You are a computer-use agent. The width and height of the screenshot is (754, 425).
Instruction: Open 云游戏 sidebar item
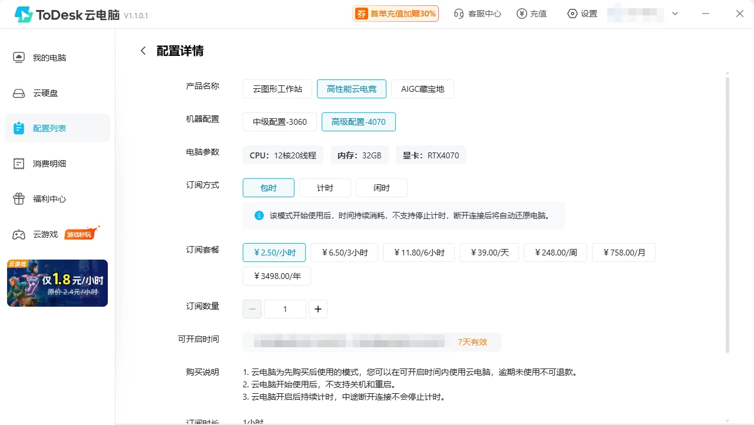coord(57,234)
